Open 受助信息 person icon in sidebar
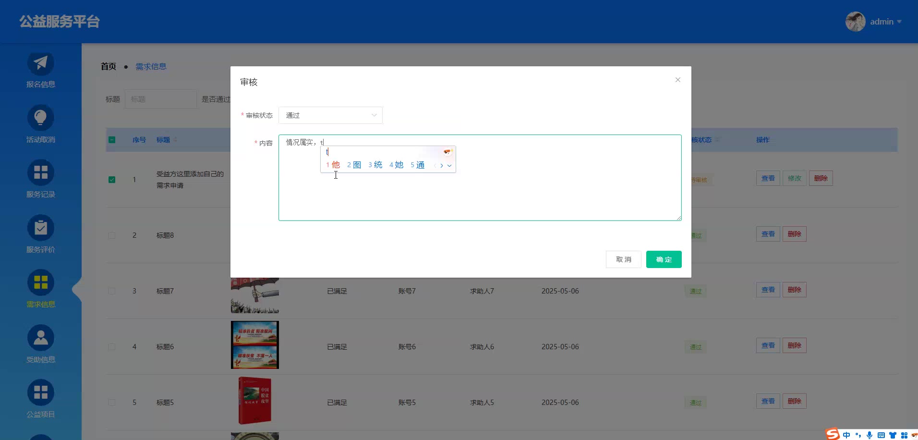This screenshot has width=918, height=440. 40,338
